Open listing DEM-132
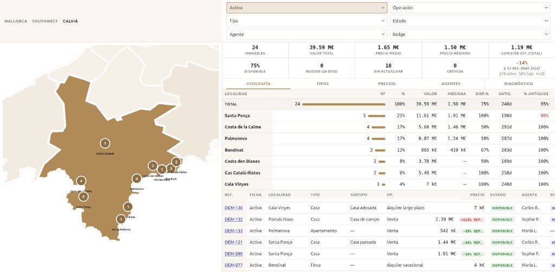Image resolution: width=555 pixels, height=272 pixels. click(x=234, y=220)
